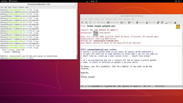Image resolution: width=183 pixels, height=103 pixels.
Task: Click the icon right of Save In File
Action: 158,22
